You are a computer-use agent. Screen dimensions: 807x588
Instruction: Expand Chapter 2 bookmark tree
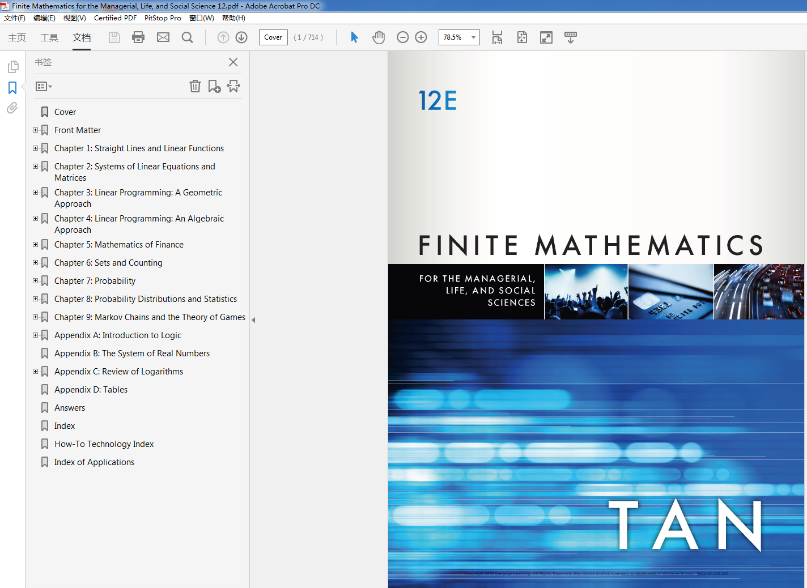[36, 167]
